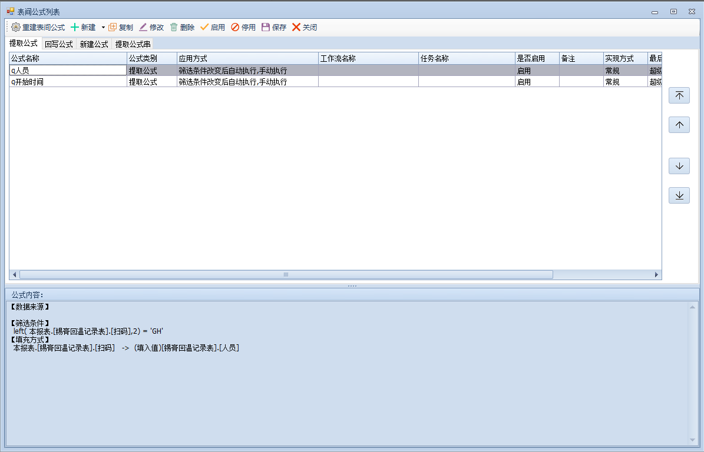704x452 pixels.
Task: Open the 新建 dropdown arrow
Action: coord(103,27)
